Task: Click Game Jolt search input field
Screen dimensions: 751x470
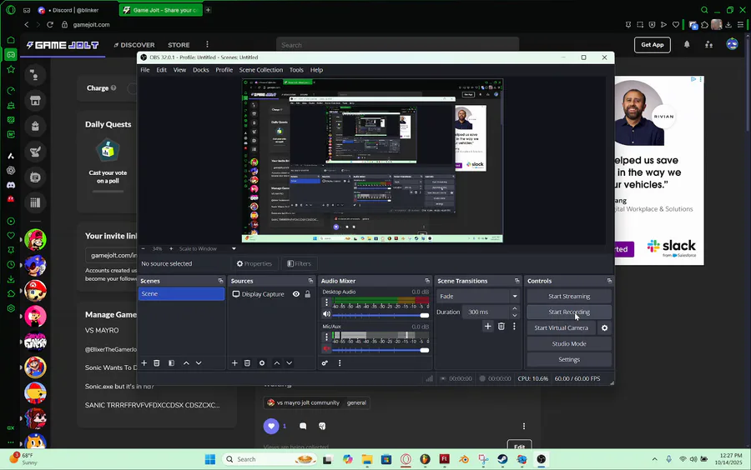Action: pos(397,44)
